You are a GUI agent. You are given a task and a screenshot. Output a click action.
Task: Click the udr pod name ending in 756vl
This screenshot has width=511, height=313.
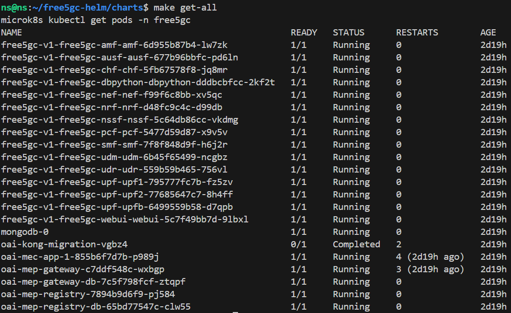click(114, 170)
